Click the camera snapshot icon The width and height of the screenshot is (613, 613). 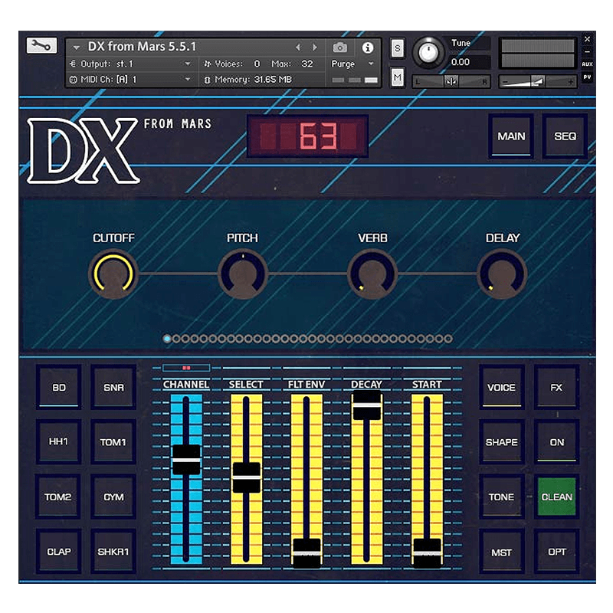click(339, 48)
